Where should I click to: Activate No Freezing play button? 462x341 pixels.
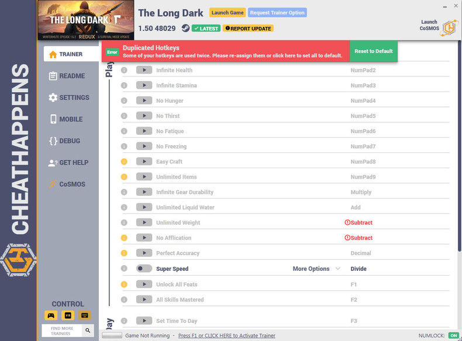tap(144, 147)
